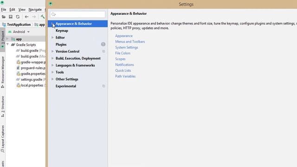
Task: Open the Notifications link
Action: (x=124, y=65)
